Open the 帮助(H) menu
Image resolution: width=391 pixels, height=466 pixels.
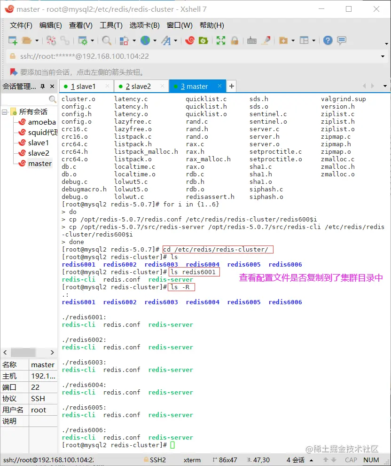[x=212, y=25]
